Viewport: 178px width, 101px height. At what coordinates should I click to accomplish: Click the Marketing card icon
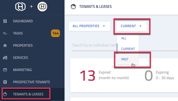(5, 70)
